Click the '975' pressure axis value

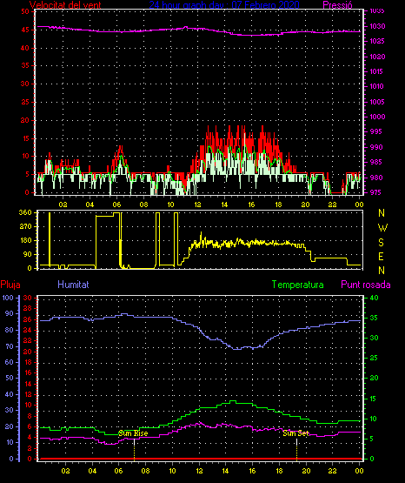375,192
